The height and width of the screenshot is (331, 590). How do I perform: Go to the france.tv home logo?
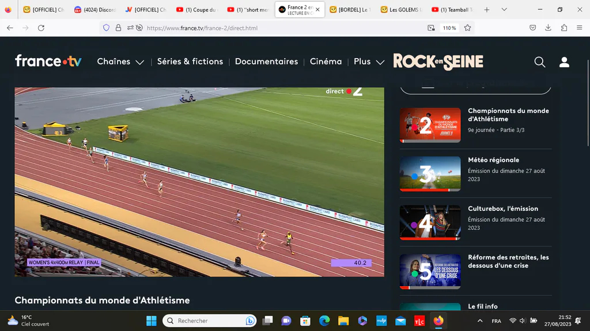(48, 61)
